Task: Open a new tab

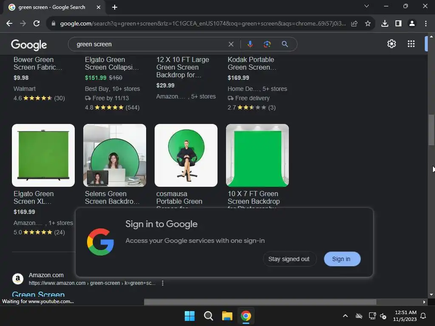Action: click(115, 7)
